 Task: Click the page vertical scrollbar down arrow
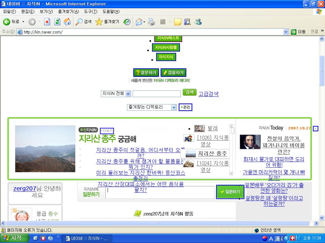322,218
